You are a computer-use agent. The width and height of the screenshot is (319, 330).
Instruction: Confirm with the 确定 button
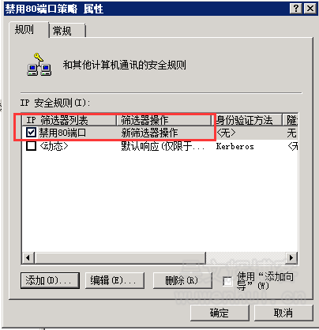(x=220, y=313)
